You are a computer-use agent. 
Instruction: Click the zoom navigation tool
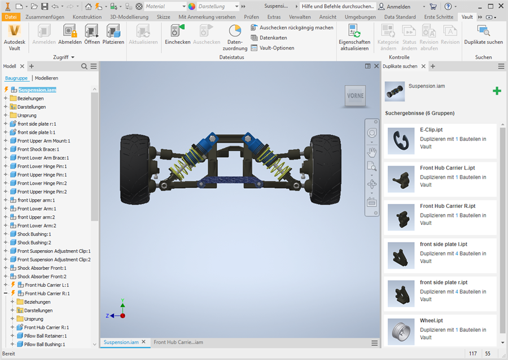coord(372,167)
